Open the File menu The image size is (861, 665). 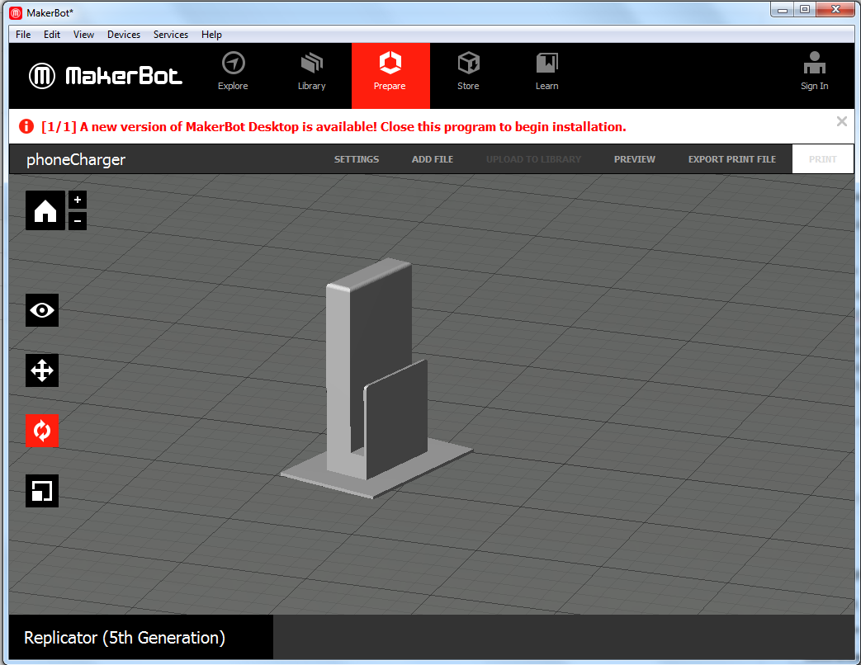[x=23, y=35]
